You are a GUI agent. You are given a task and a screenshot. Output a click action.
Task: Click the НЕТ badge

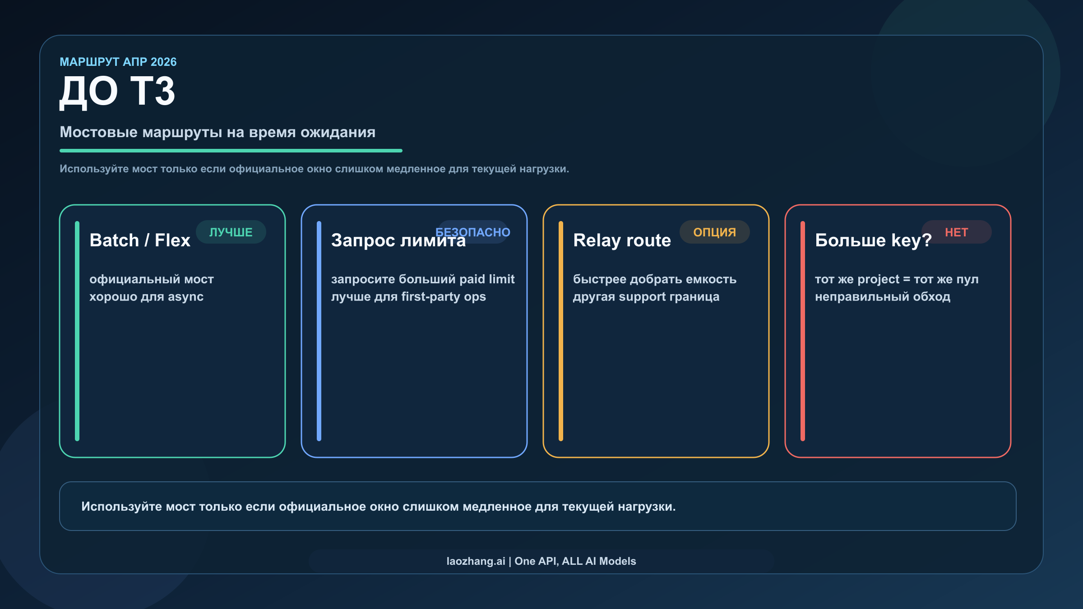tap(957, 232)
